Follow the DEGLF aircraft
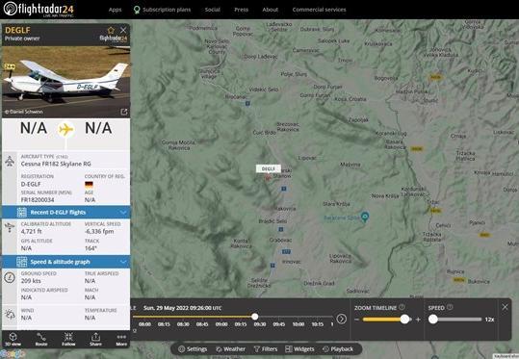Screen dimensions: 519x359 68,339
